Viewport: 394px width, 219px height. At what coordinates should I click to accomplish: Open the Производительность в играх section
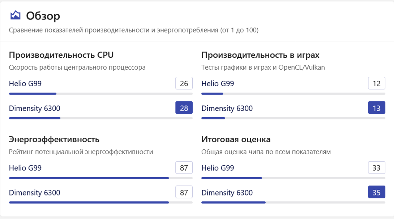coord(260,55)
